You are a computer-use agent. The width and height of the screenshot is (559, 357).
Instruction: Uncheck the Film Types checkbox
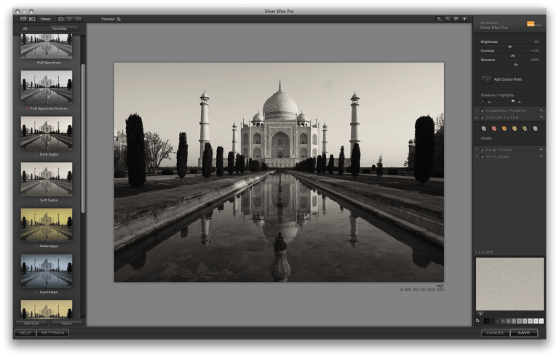pos(483,150)
